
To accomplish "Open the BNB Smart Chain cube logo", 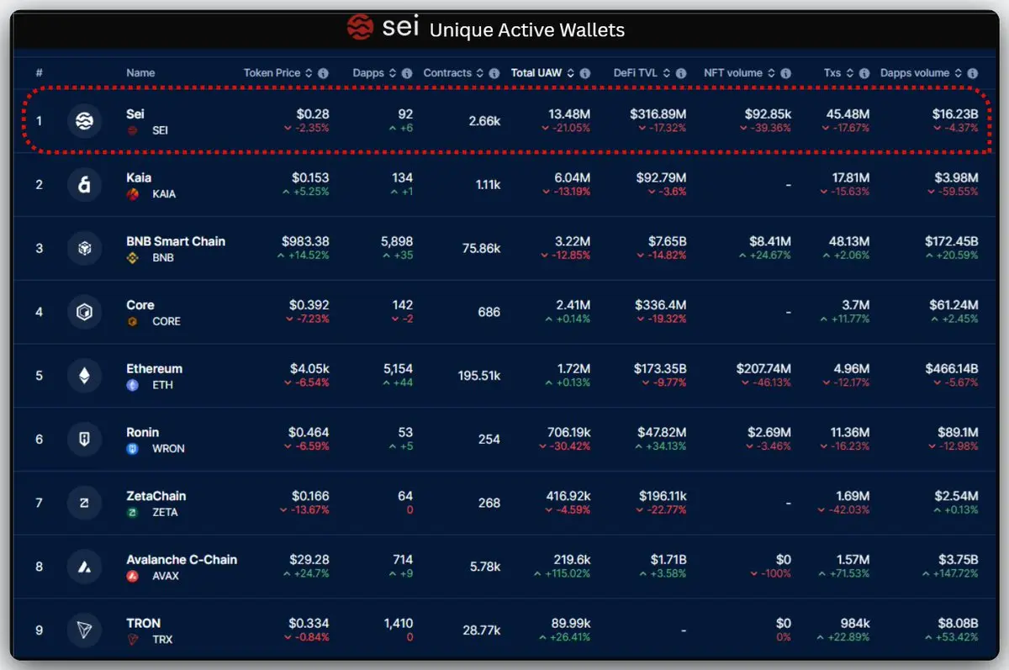I will click(x=84, y=249).
